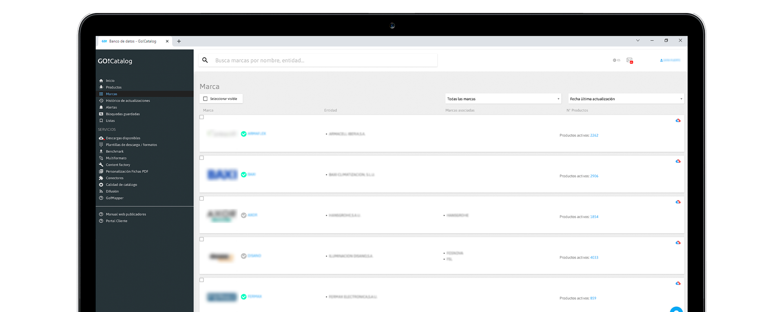783x312 pixels.
Task: Open the Todas las marcas dropdown
Action: [x=503, y=99]
